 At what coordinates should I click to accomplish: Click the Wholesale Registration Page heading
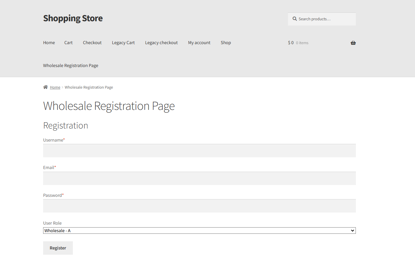click(x=109, y=106)
